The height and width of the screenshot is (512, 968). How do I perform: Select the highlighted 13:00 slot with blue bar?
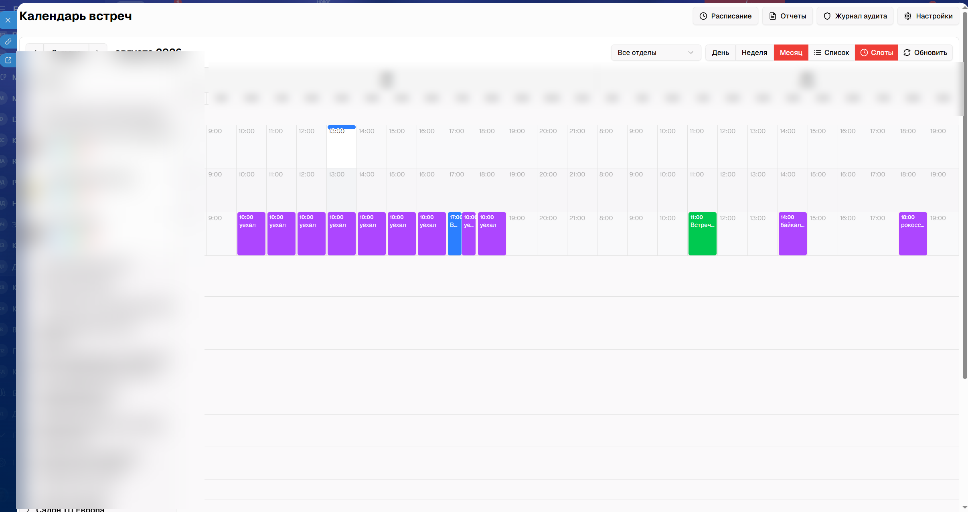(x=342, y=146)
